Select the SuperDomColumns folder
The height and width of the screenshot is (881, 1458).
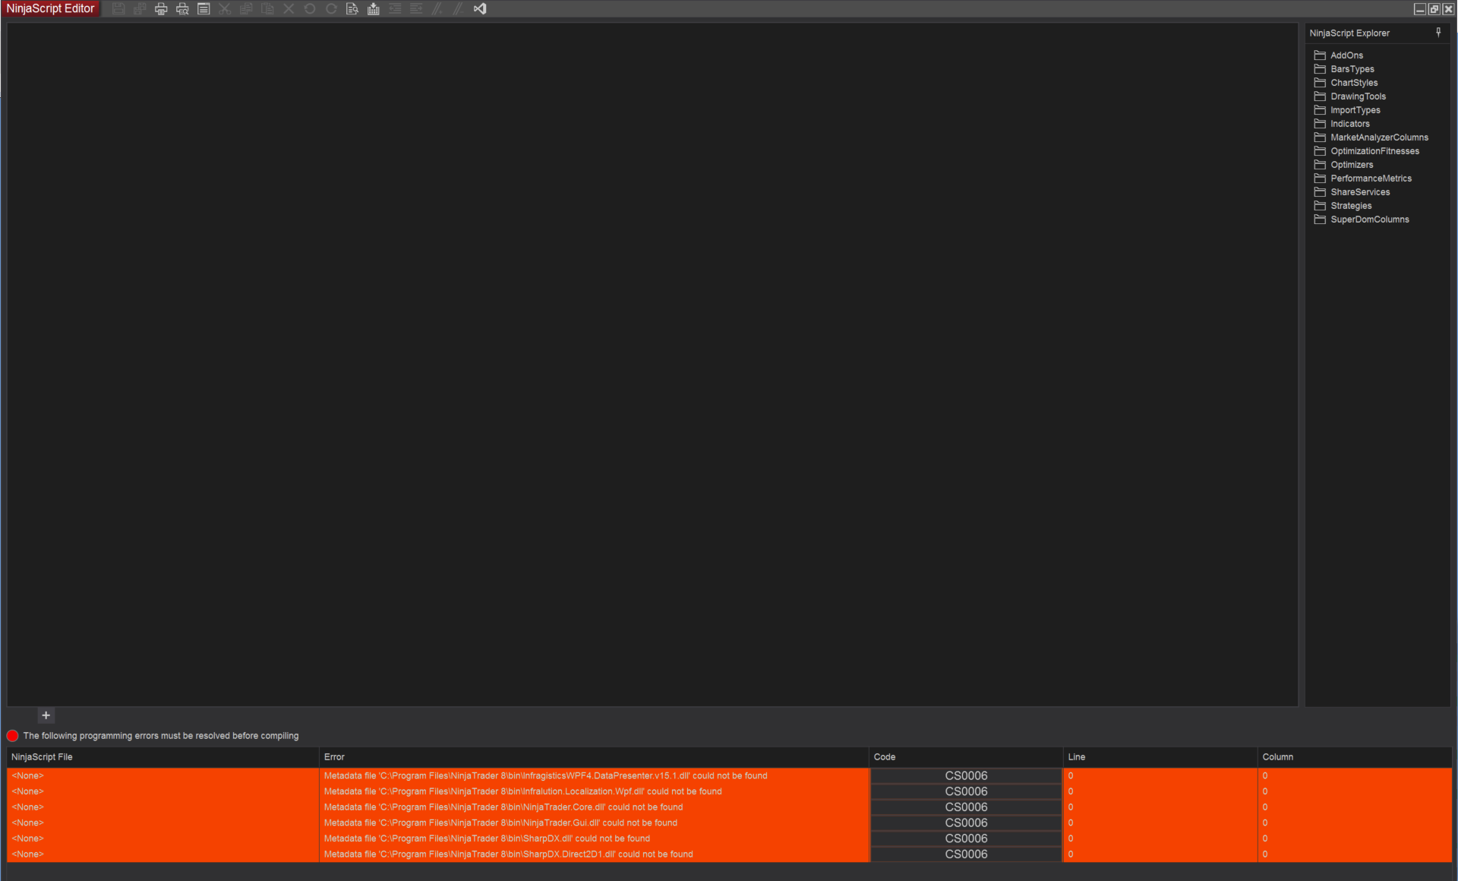click(x=1369, y=219)
